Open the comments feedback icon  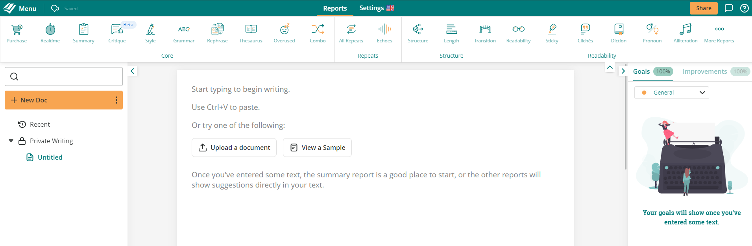(x=729, y=8)
